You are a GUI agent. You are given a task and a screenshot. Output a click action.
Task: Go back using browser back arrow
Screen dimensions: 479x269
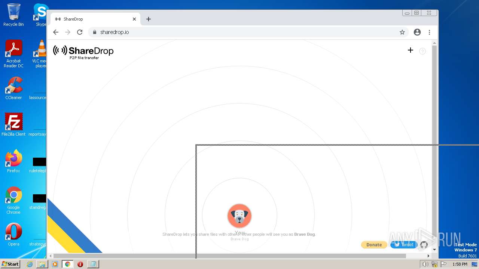(x=56, y=32)
